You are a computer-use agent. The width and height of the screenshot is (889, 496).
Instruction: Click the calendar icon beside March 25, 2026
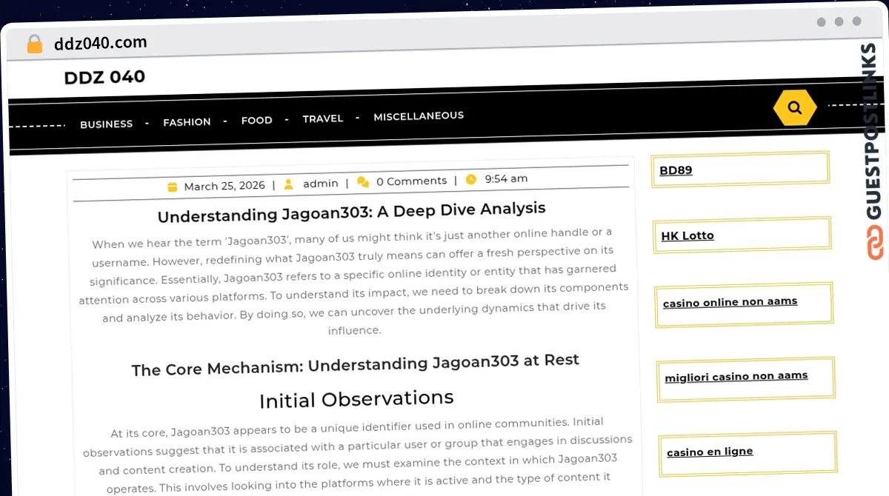pos(173,187)
